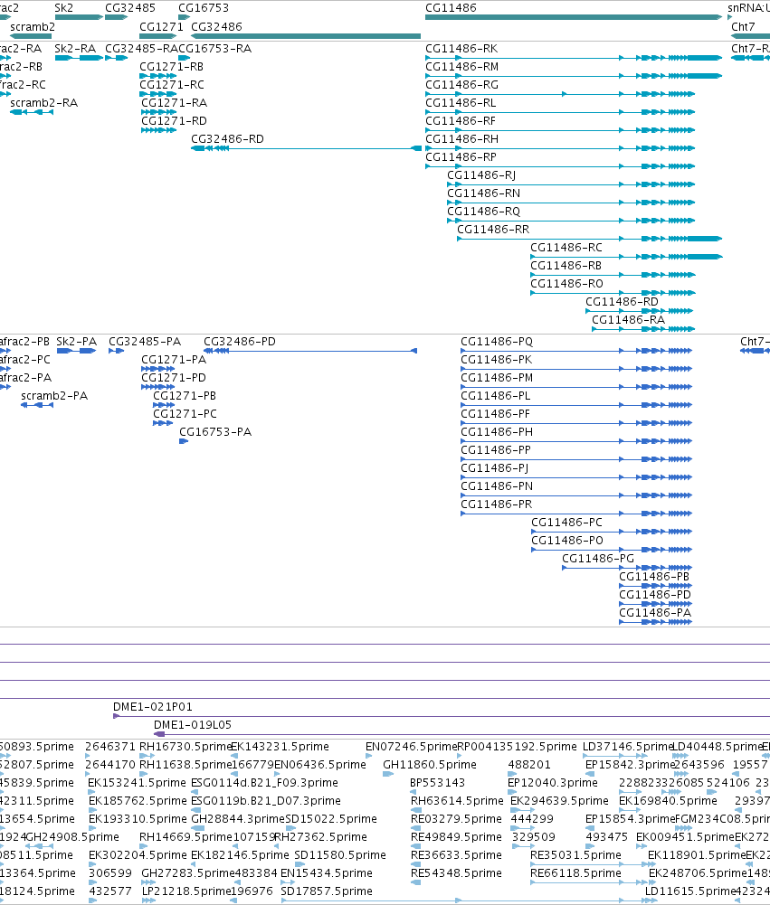The height and width of the screenshot is (905, 770).
Task: Click EST EK294639.5prime
Action: 559,801
